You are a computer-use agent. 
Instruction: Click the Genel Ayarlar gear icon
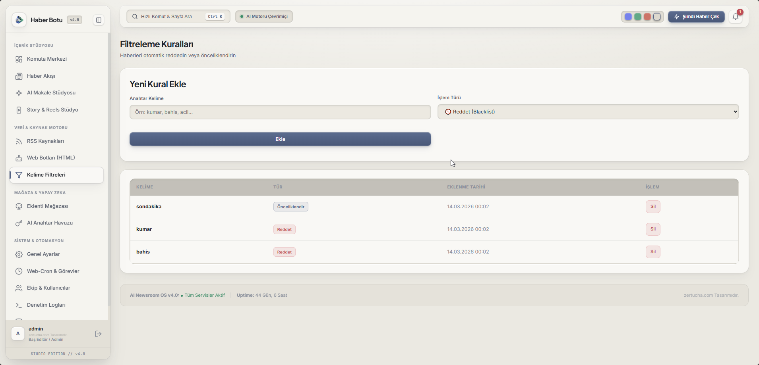(19, 254)
